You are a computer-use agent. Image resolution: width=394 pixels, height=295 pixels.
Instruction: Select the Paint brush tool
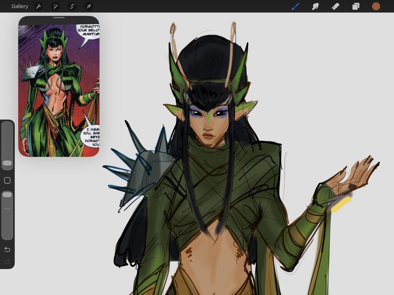pos(295,6)
